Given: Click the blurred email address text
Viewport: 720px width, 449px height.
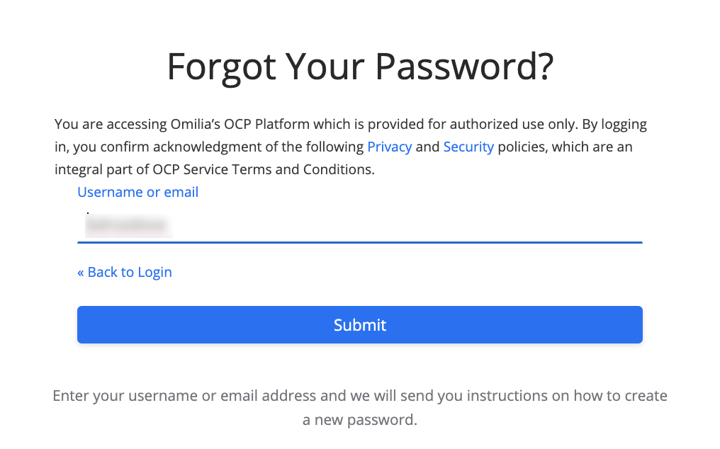Looking at the screenshot, I should coord(128,226).
